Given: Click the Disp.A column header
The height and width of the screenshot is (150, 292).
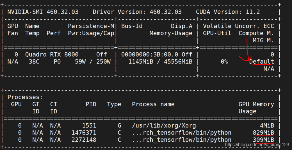Looking at the screenshot, I should point(182,26).
